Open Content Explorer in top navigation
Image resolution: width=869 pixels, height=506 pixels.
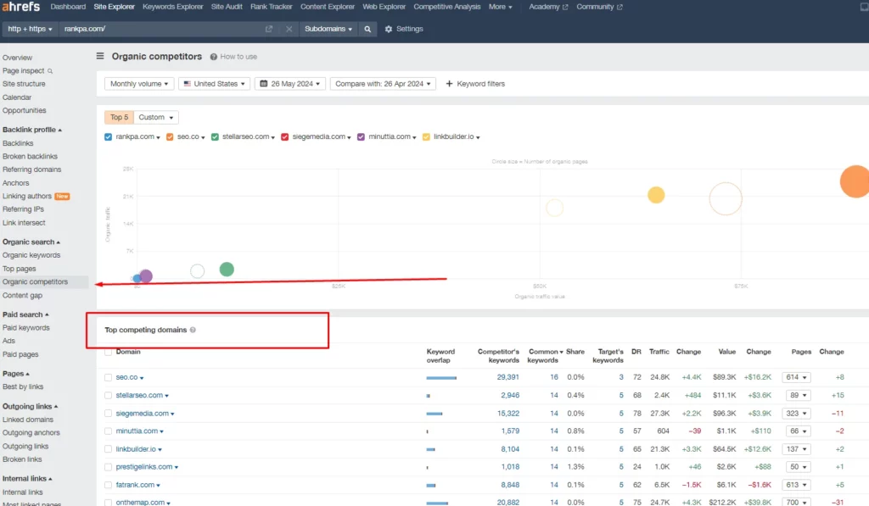tap(328, 7)
